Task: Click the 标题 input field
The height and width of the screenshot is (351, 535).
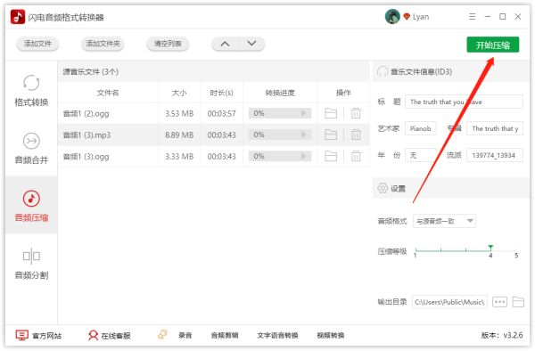Action: coord(464,102)
